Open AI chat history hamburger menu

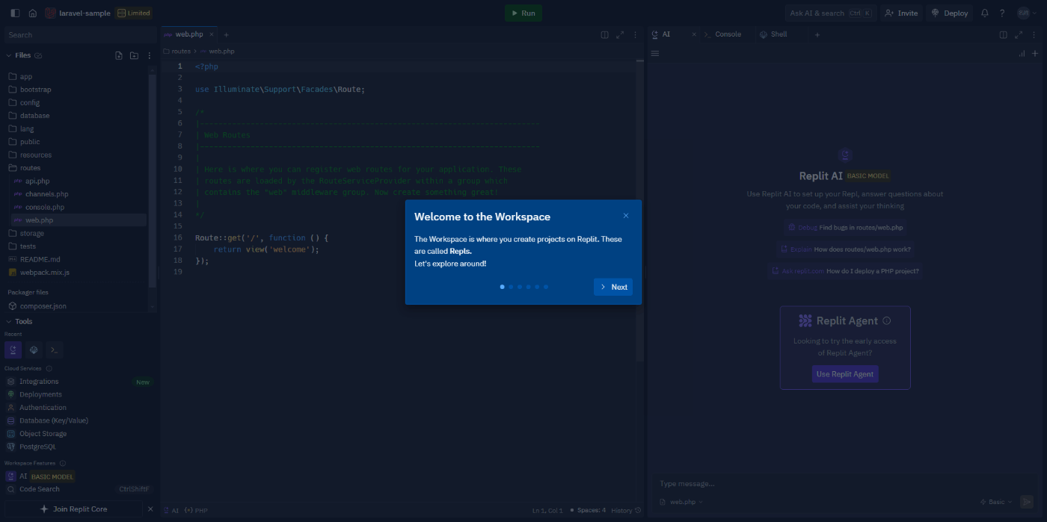click(x=655, y=54)
